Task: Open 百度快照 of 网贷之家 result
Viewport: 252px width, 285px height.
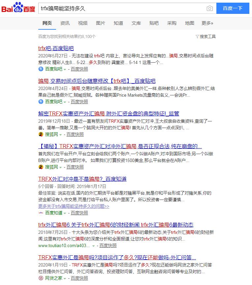Action: click(79, 278)
